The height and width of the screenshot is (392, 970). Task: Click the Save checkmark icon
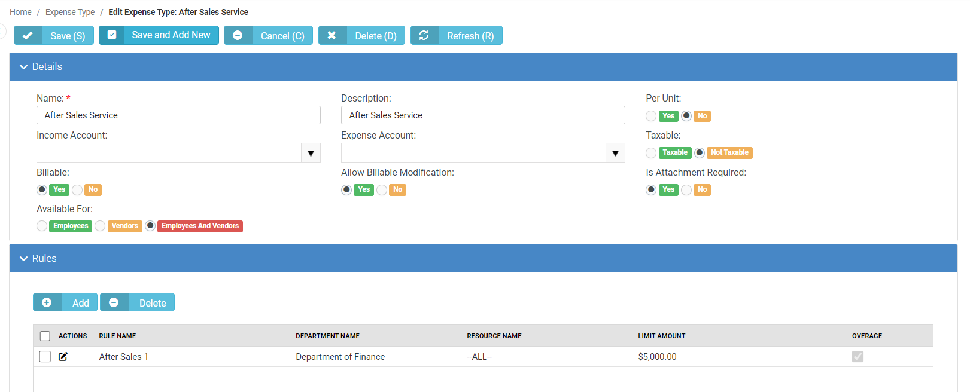28,36
